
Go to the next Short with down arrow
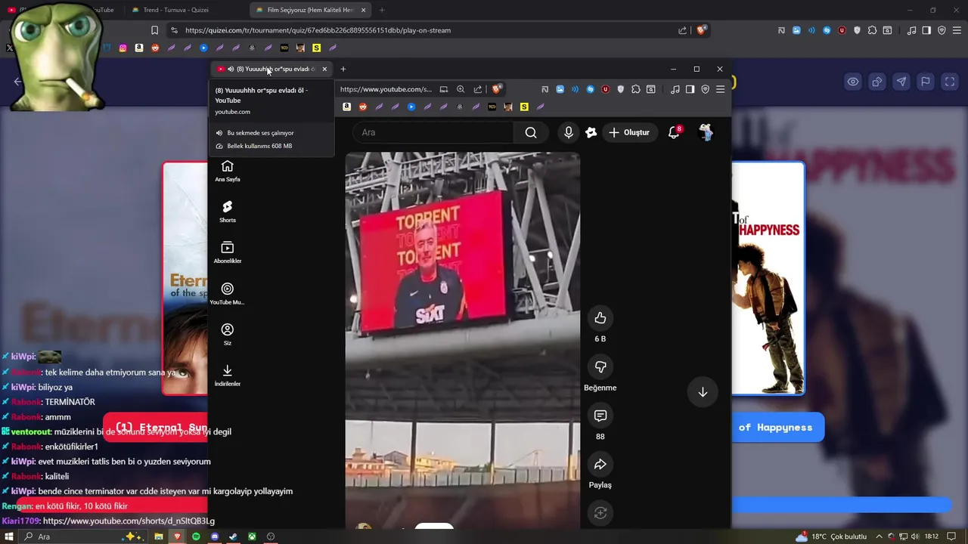703,392
